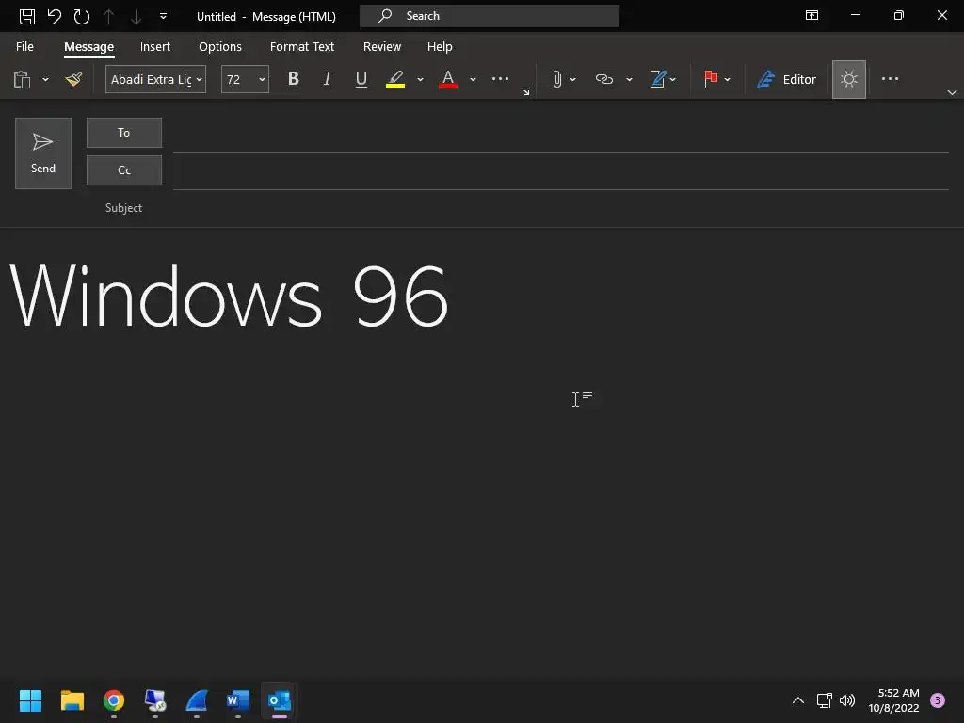Open Google Chrome from taskbar
The height and width of the screenshot is (723, 964).
pyautogui.click(x=114, y=700)
